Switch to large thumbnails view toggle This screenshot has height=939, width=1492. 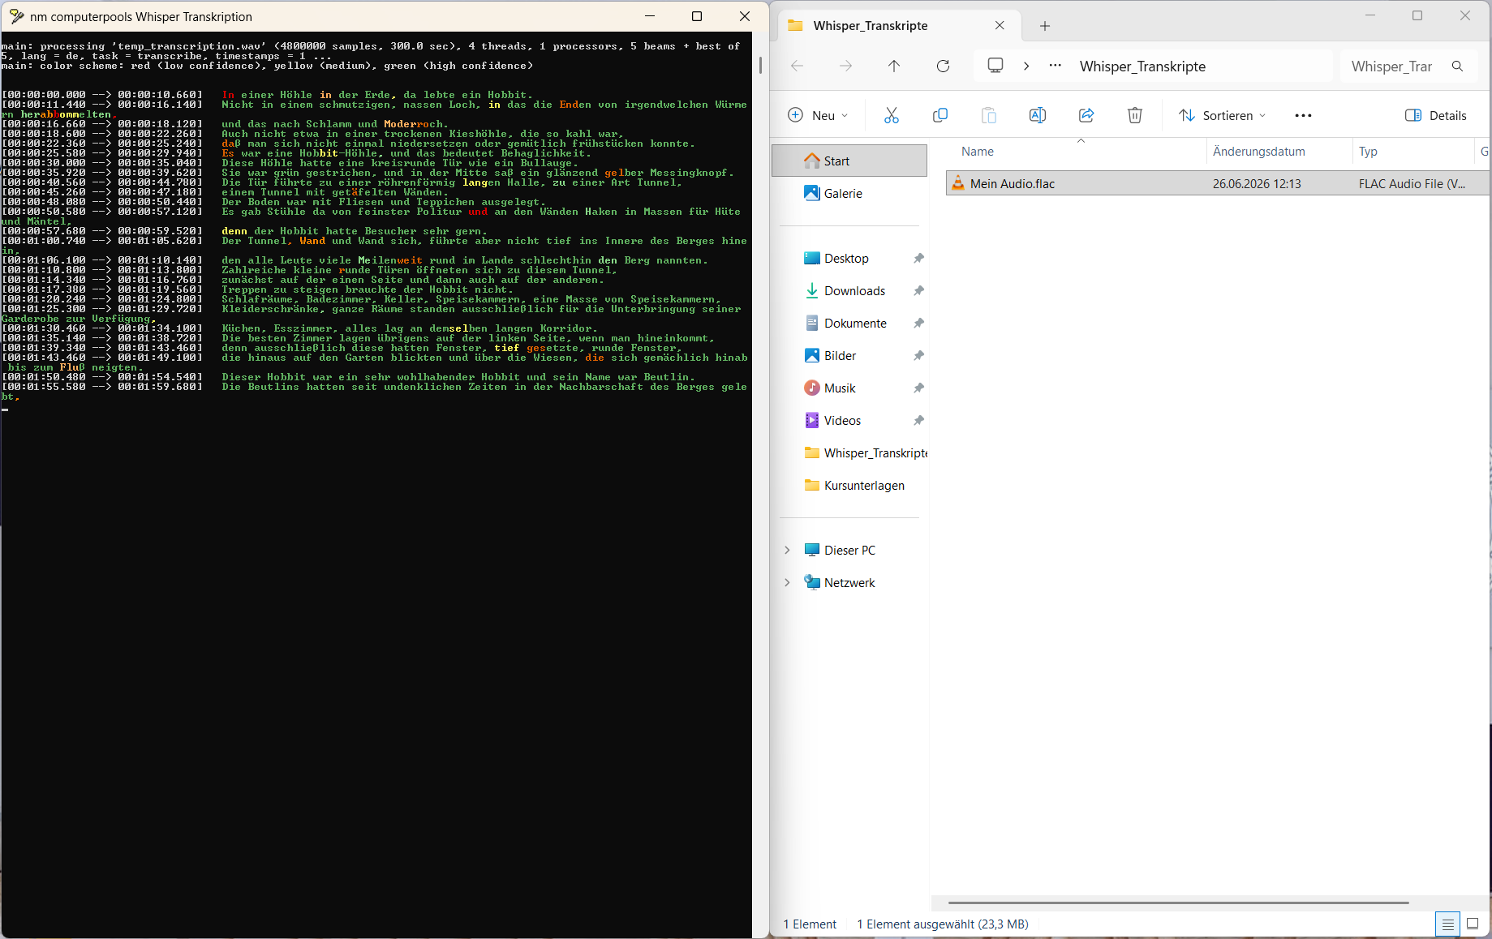pyautogui.click(x=1473, y=924)
